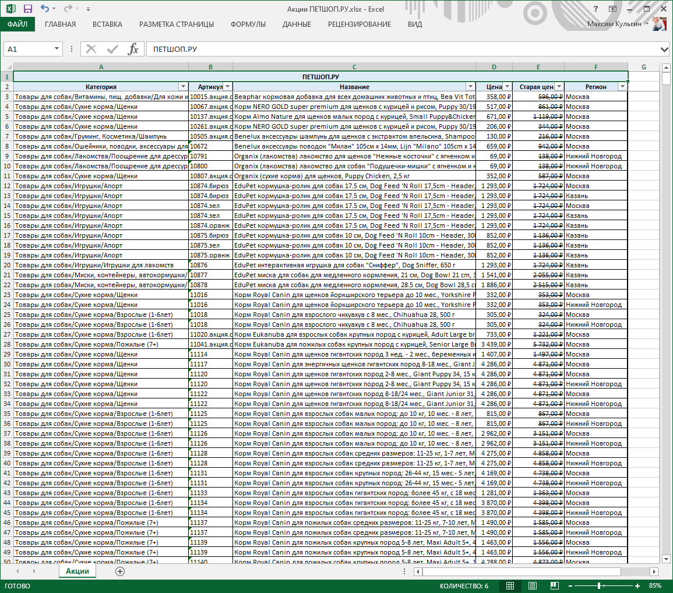Screen dimensions: 673x593
Task: Click КОЛИЧЕСТВО: 6 in status bar
Action: coord(464,585)
